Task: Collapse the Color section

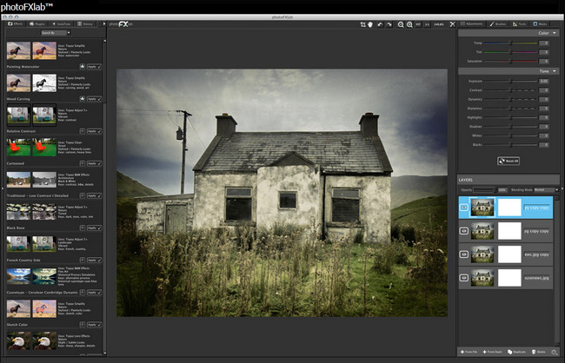Action: [555, 33]
